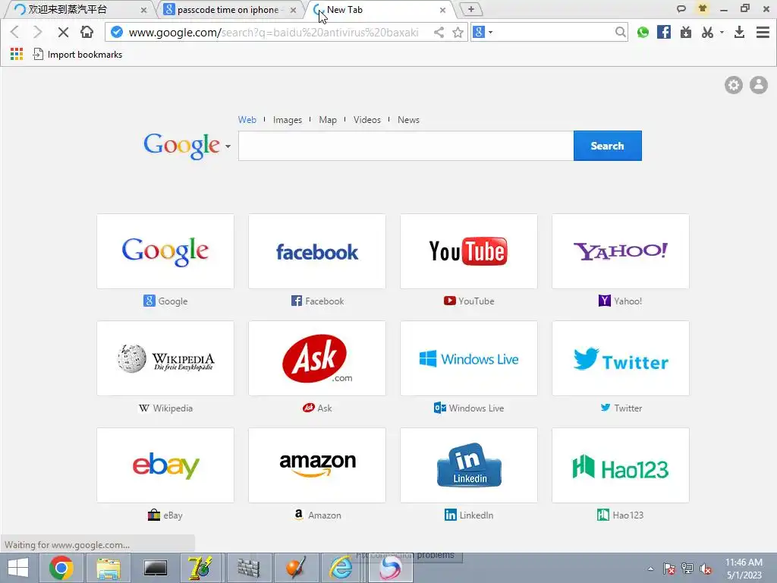Open the screenshot tool dropdown arrow
This screenshot has width=777, height=583.
(722, 32)
